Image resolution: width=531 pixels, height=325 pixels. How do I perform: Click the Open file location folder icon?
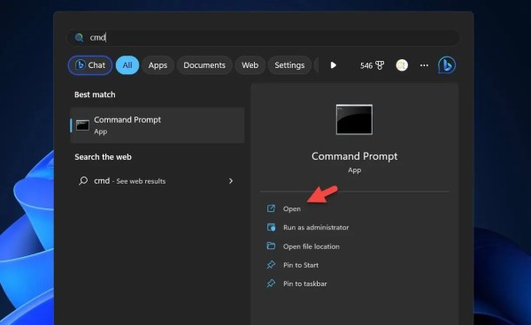pos(271,246)
